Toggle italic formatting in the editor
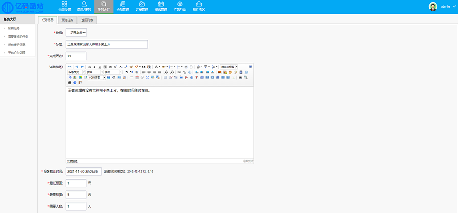Image resolution: width=458 pixels, height=213 pixels. [x=94, y=66]
